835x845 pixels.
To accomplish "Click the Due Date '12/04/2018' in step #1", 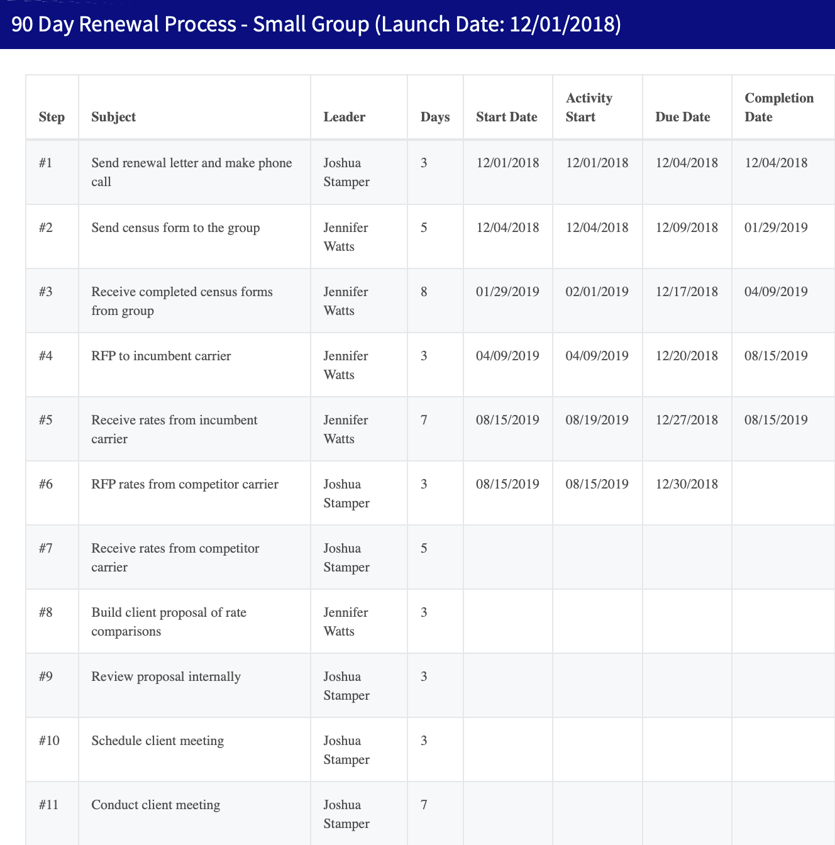I will pos(687,163).
